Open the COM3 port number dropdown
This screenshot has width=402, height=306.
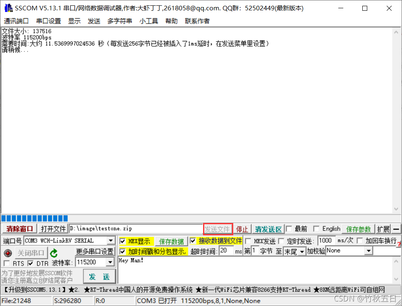[110, 240]
